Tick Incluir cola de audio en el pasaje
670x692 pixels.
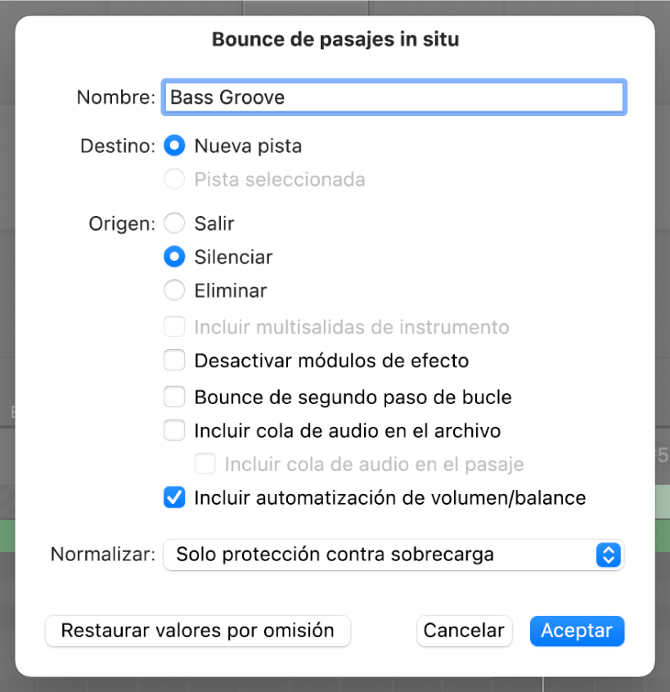coord(205,465)
